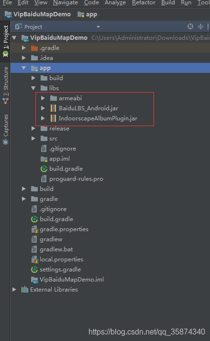Screen dimensions: 210x341
Task: Open the Analyze menu
Action: coord(115,2)
